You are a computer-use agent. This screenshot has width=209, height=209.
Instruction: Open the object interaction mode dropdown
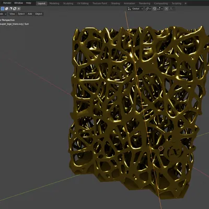pyautogui.click(x=3, y=14)
